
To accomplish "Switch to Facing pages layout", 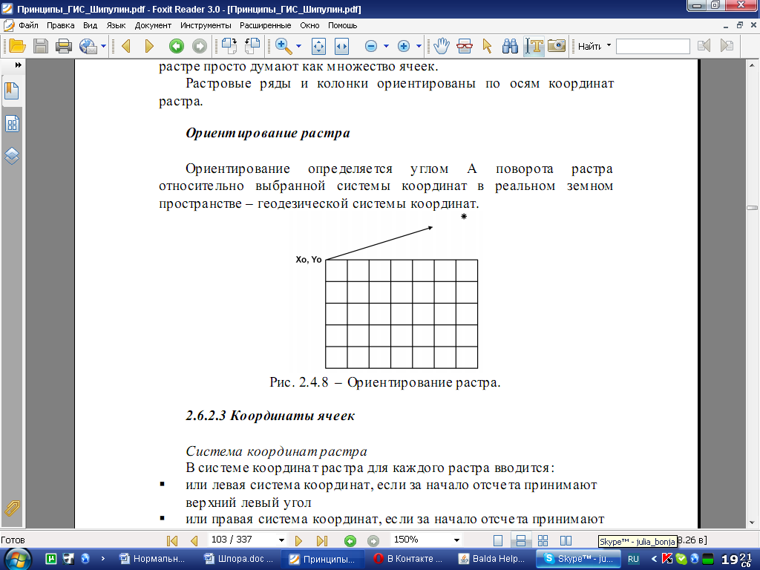I will (566, 540).
